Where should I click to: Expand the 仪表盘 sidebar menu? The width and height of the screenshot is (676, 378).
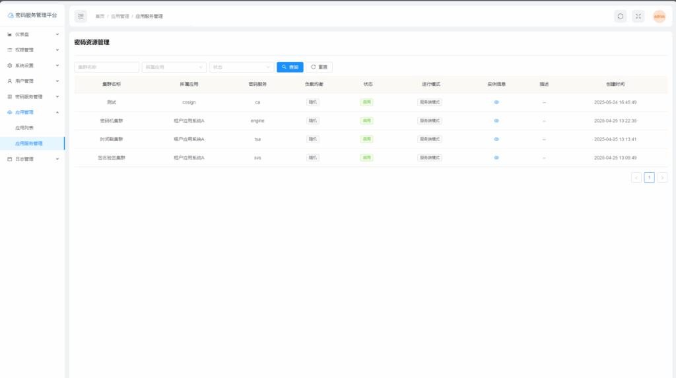(32, 34)
